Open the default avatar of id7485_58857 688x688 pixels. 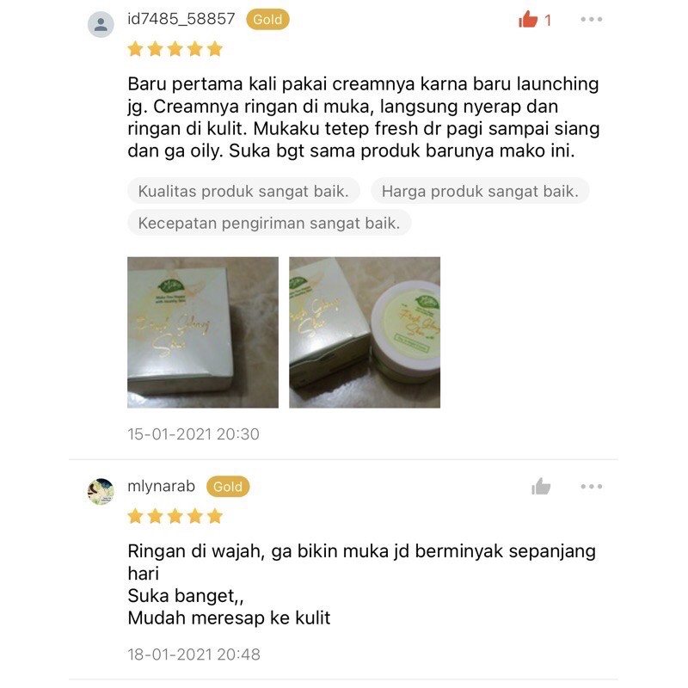(x=101, y=24)
